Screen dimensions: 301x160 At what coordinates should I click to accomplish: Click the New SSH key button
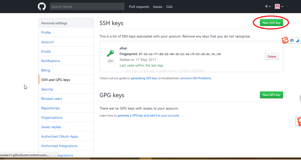click(x=271, y=23)
